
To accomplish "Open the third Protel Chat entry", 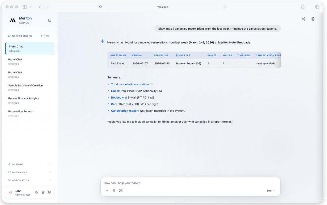I will coord(30,74).
